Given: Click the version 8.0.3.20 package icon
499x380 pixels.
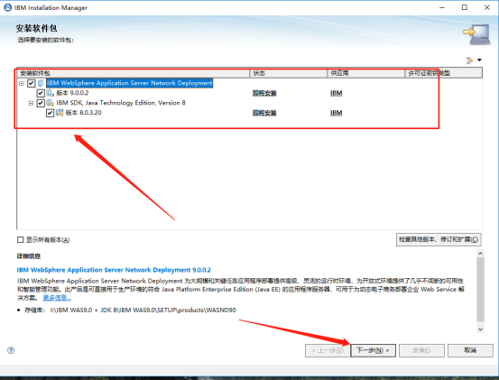Looking at the screenshot, I should click(60, 113).
